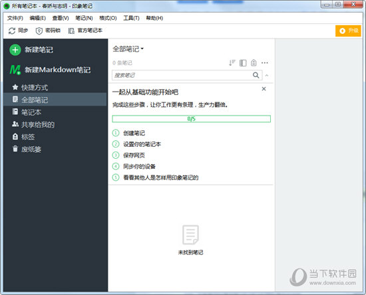
Task: Click the magnifier search icon
Action: tap(256, 75)
